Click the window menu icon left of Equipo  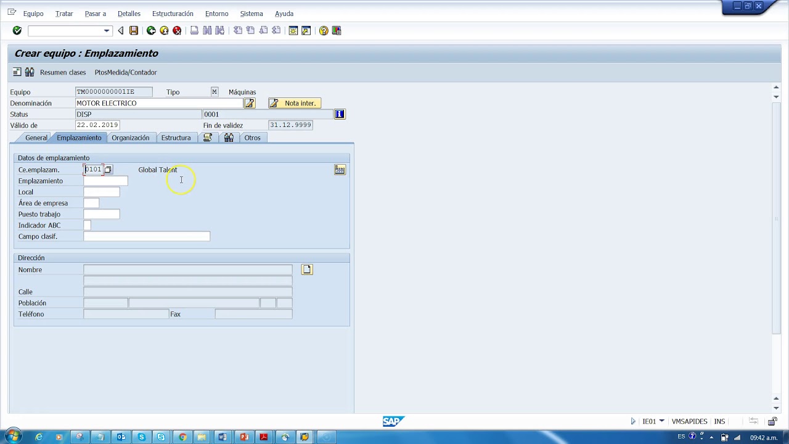point(12,12)
